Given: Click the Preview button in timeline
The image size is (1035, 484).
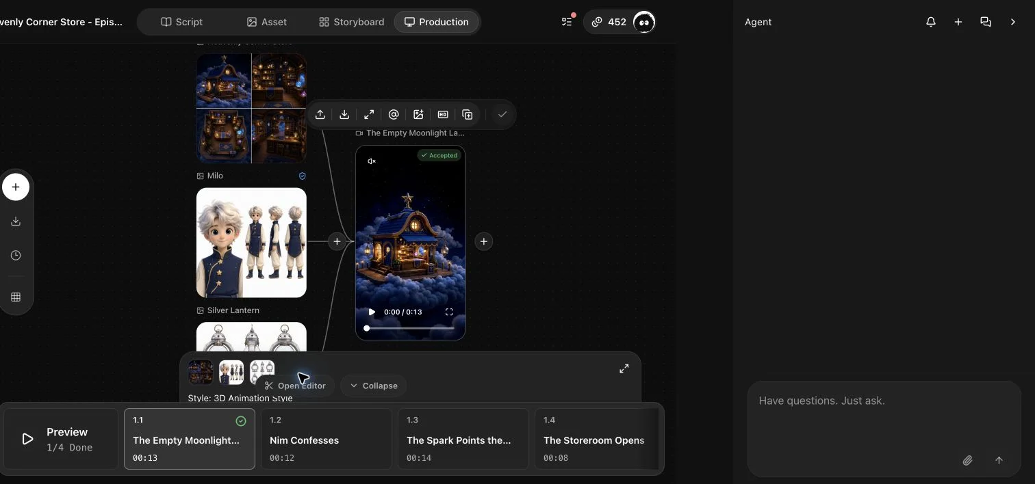Looking at the screenshot, I should [60, 439].
